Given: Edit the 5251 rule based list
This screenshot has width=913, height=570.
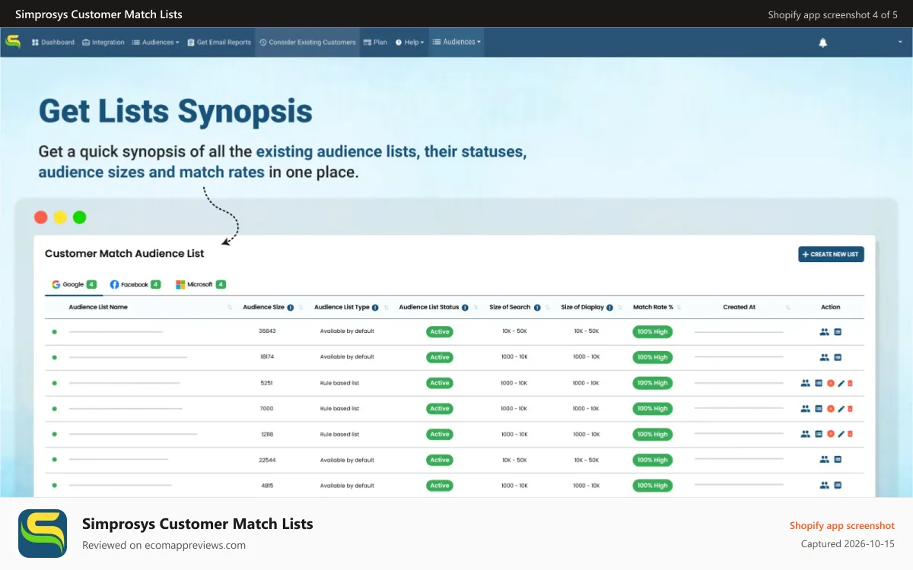Looking at the screenshot, I should click(x=841, y=383).
